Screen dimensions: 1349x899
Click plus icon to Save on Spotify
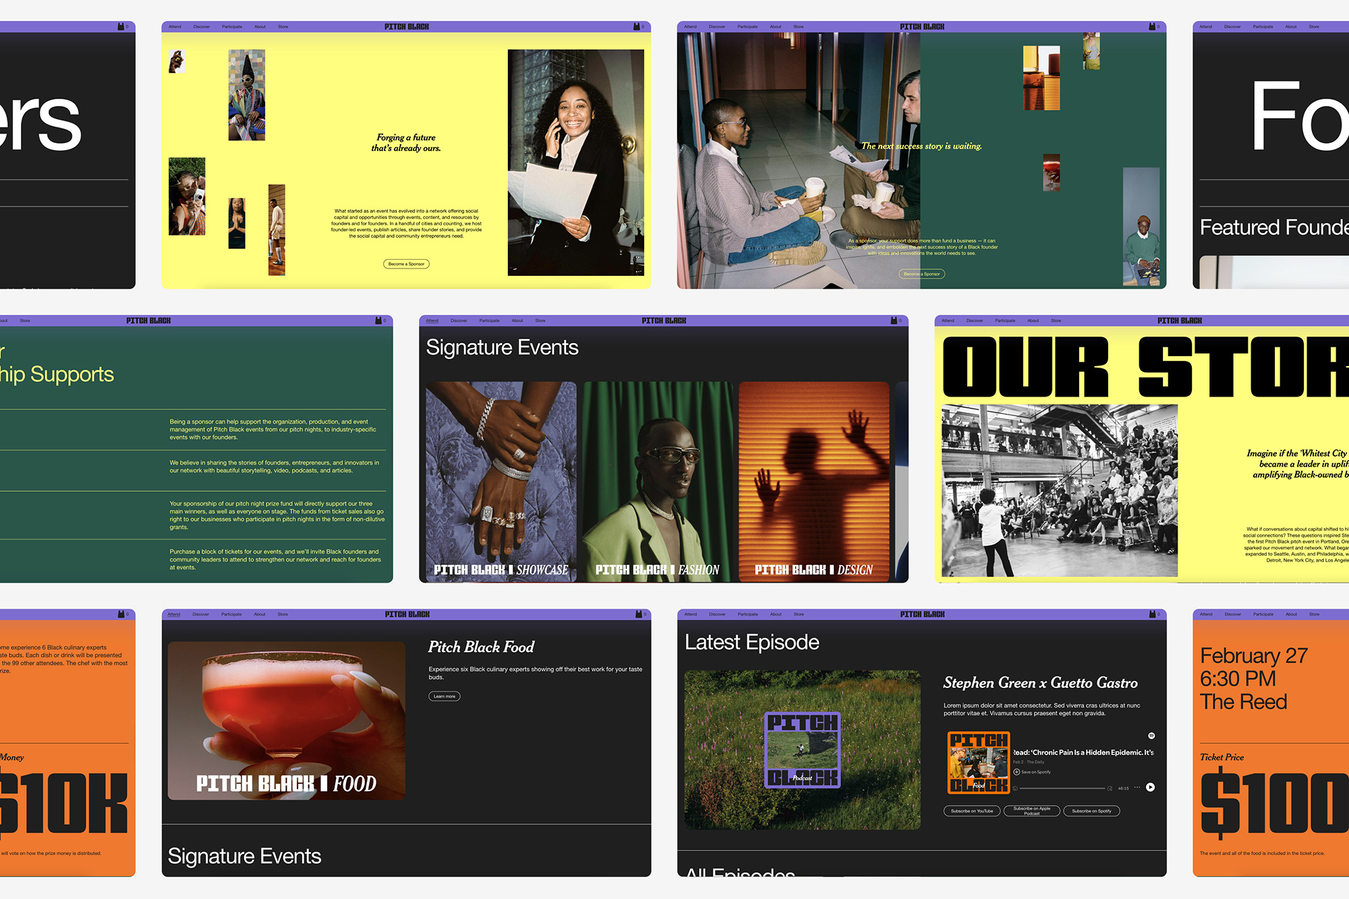[x=1016, y=772]
